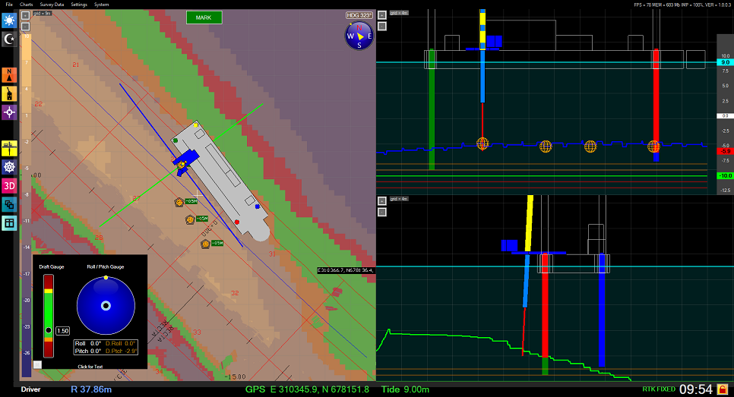Click the compass rose on the map
The width and height of the screenshot is (734, 397).
[359, 36]
